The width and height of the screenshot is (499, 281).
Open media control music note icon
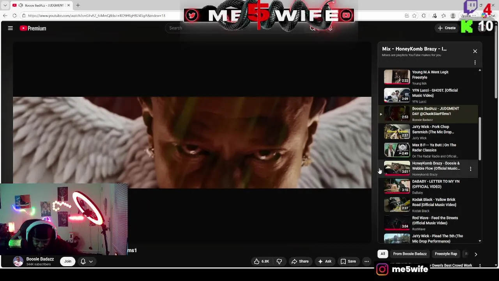(x=434, y=16)
